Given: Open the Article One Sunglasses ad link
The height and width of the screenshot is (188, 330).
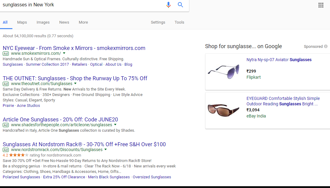Looking at the screenshot, I should pyautogui.click(x=60, y=119).
